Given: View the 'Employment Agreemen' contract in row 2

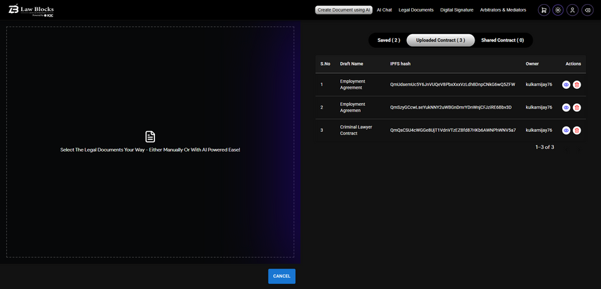Looking at the screenshot, I should tap(566, 108).
